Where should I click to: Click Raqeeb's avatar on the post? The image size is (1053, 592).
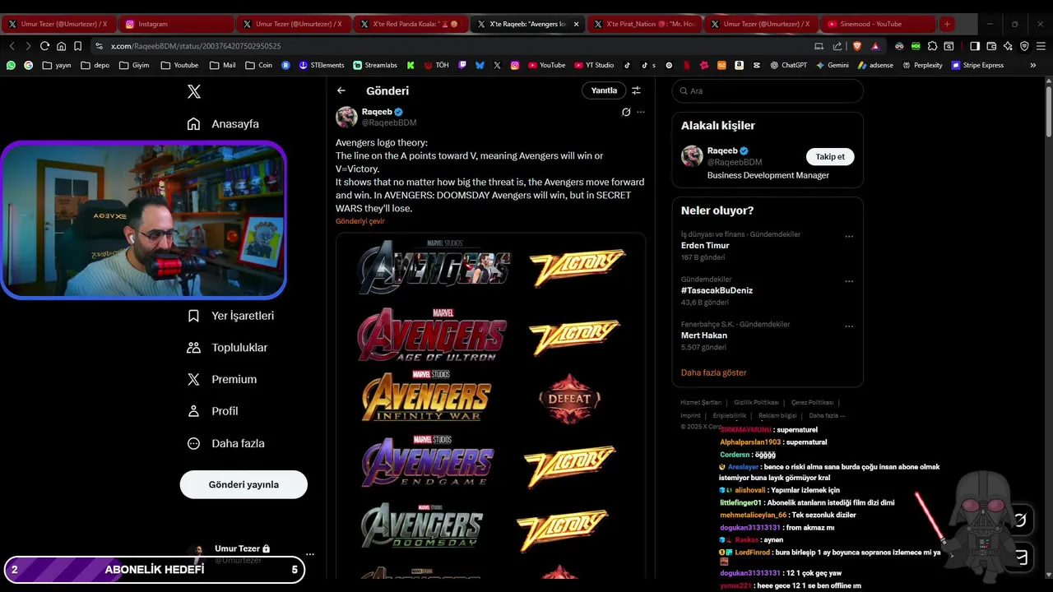click(346, 117)
